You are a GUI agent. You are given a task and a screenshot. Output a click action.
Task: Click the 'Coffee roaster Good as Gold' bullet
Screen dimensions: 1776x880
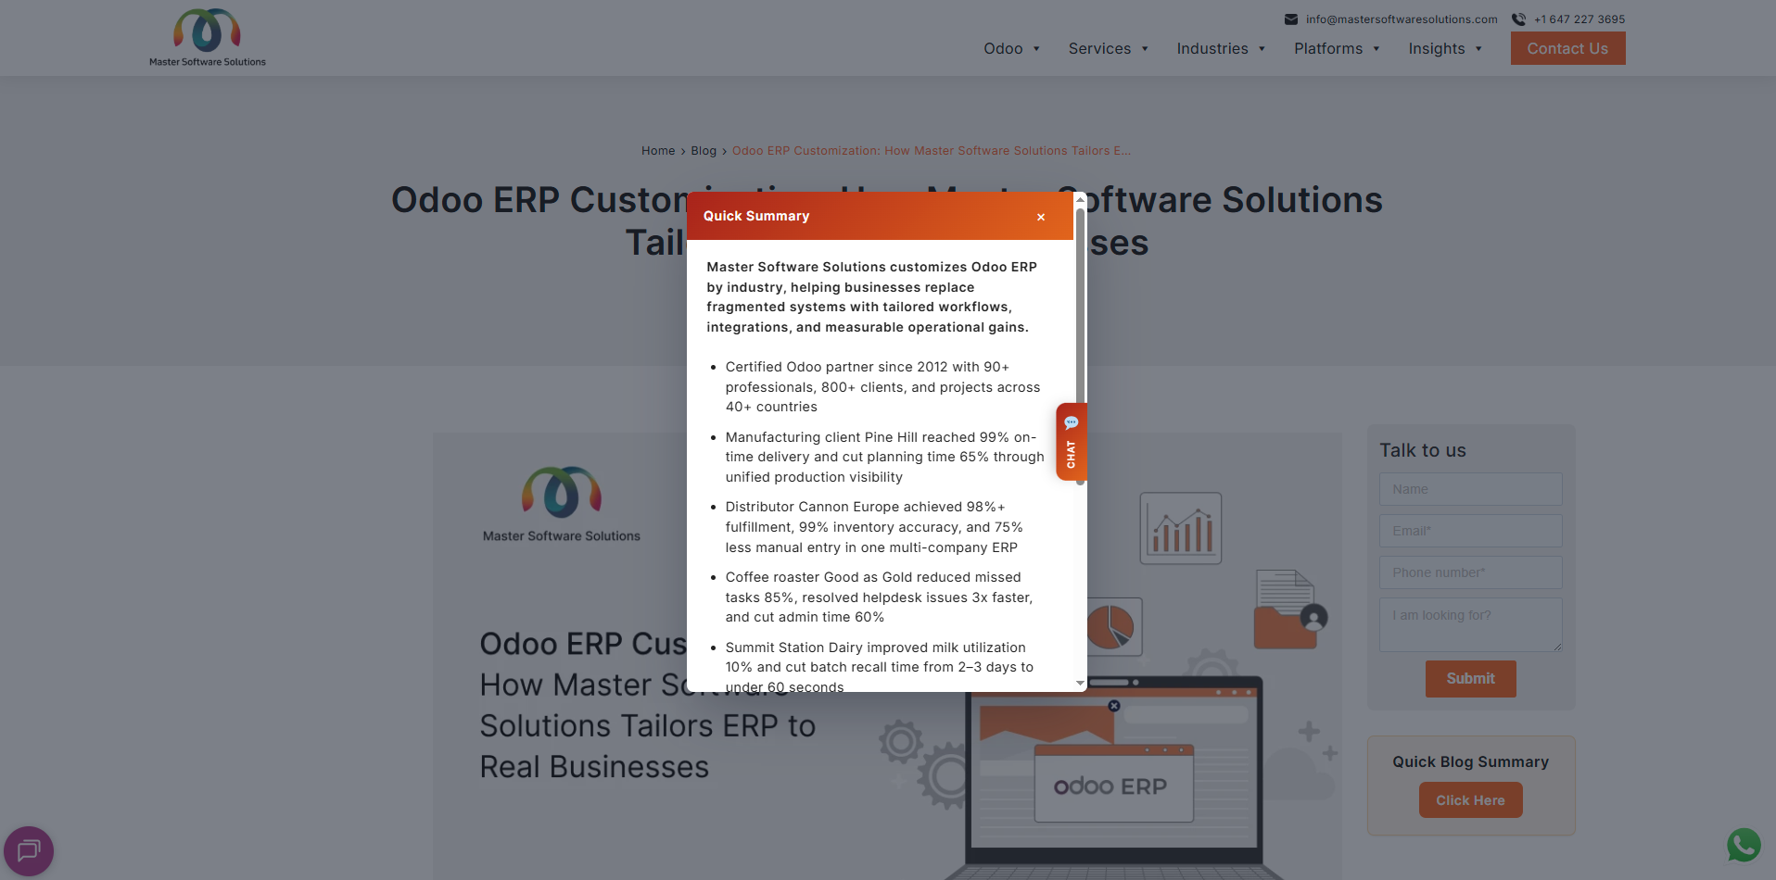[x=879, y=597]
